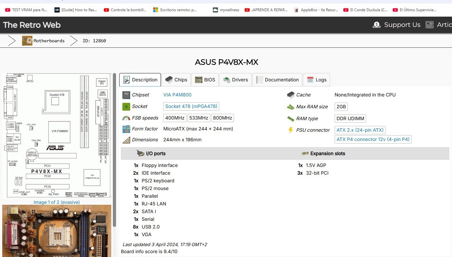Click the 533MHz FSB speed tag

point(199,118)
